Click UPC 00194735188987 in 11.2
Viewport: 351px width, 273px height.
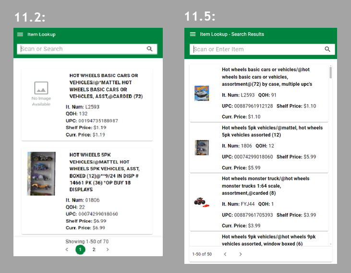[x=92, y=121]
